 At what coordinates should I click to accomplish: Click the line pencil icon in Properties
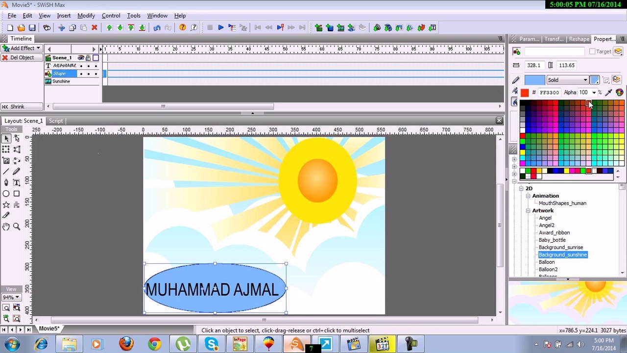click(516, 80)
